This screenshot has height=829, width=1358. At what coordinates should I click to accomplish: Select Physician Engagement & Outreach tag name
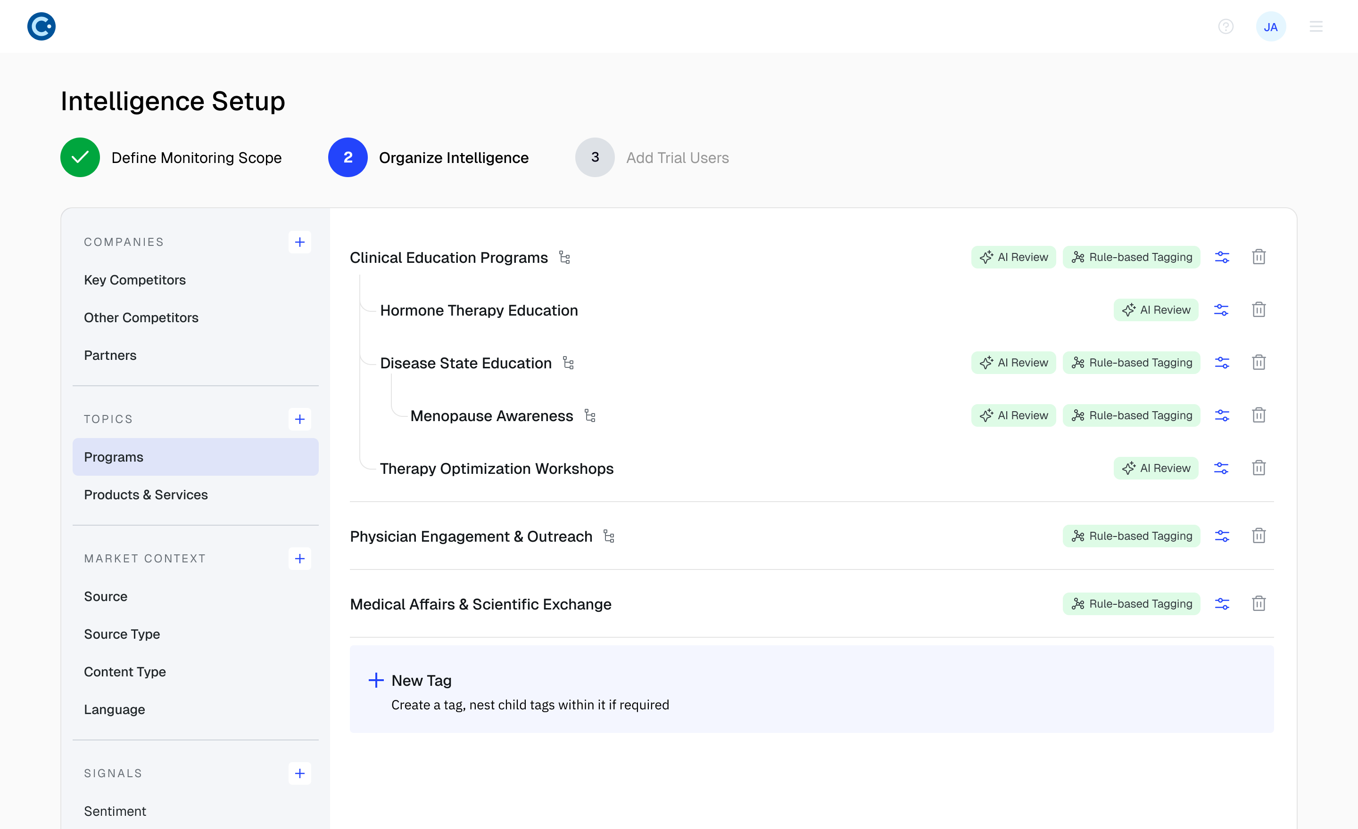pyautogui.click(x=471, y=537)
